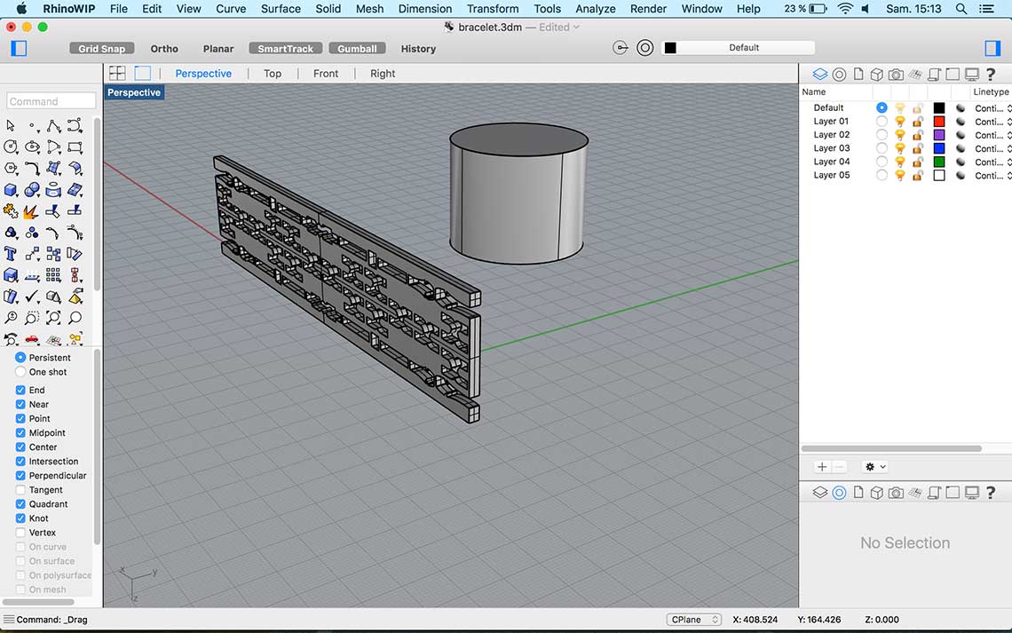Switch to four-viewport layout icon
The width and height of the screenshot is (1012, 633).
[117, 74]
